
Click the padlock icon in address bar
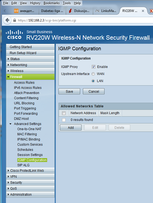(15, 20)
